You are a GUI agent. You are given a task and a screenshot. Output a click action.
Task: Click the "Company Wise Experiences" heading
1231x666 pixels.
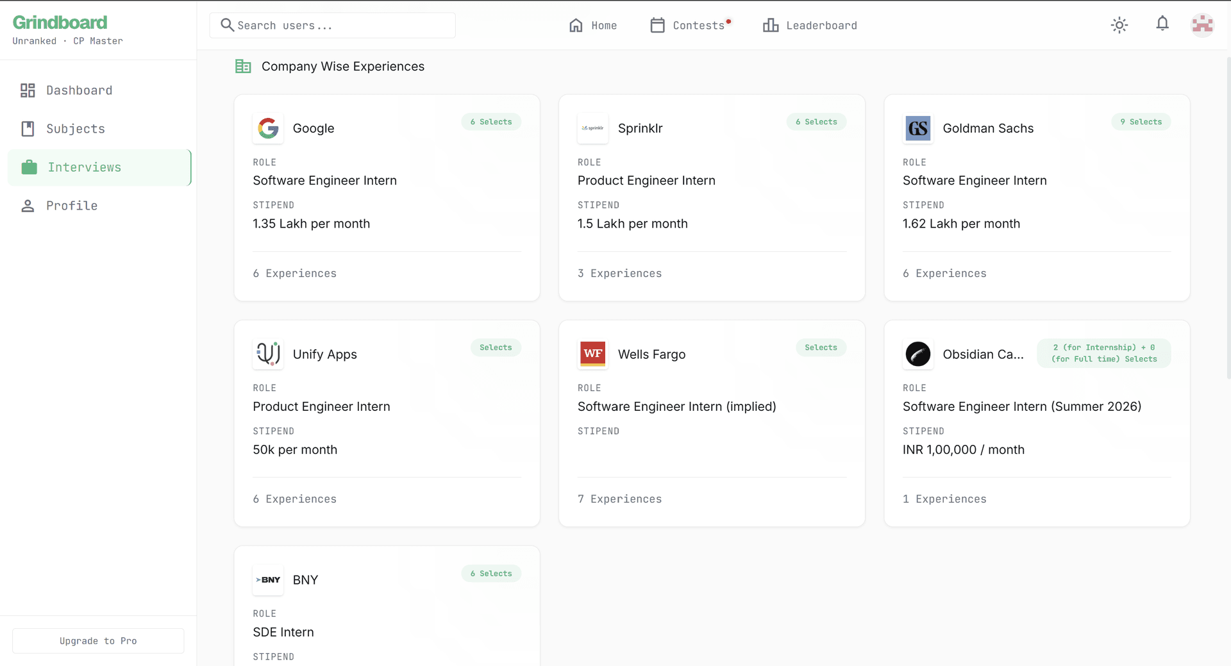[x=343, y=66]
